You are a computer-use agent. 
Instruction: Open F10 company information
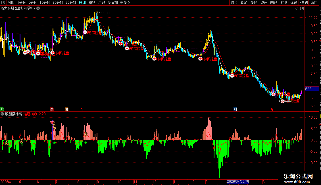point(284,3)
